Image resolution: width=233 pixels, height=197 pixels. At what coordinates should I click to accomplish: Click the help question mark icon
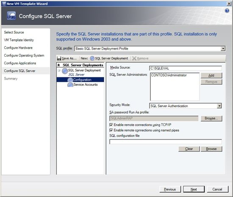227,11
